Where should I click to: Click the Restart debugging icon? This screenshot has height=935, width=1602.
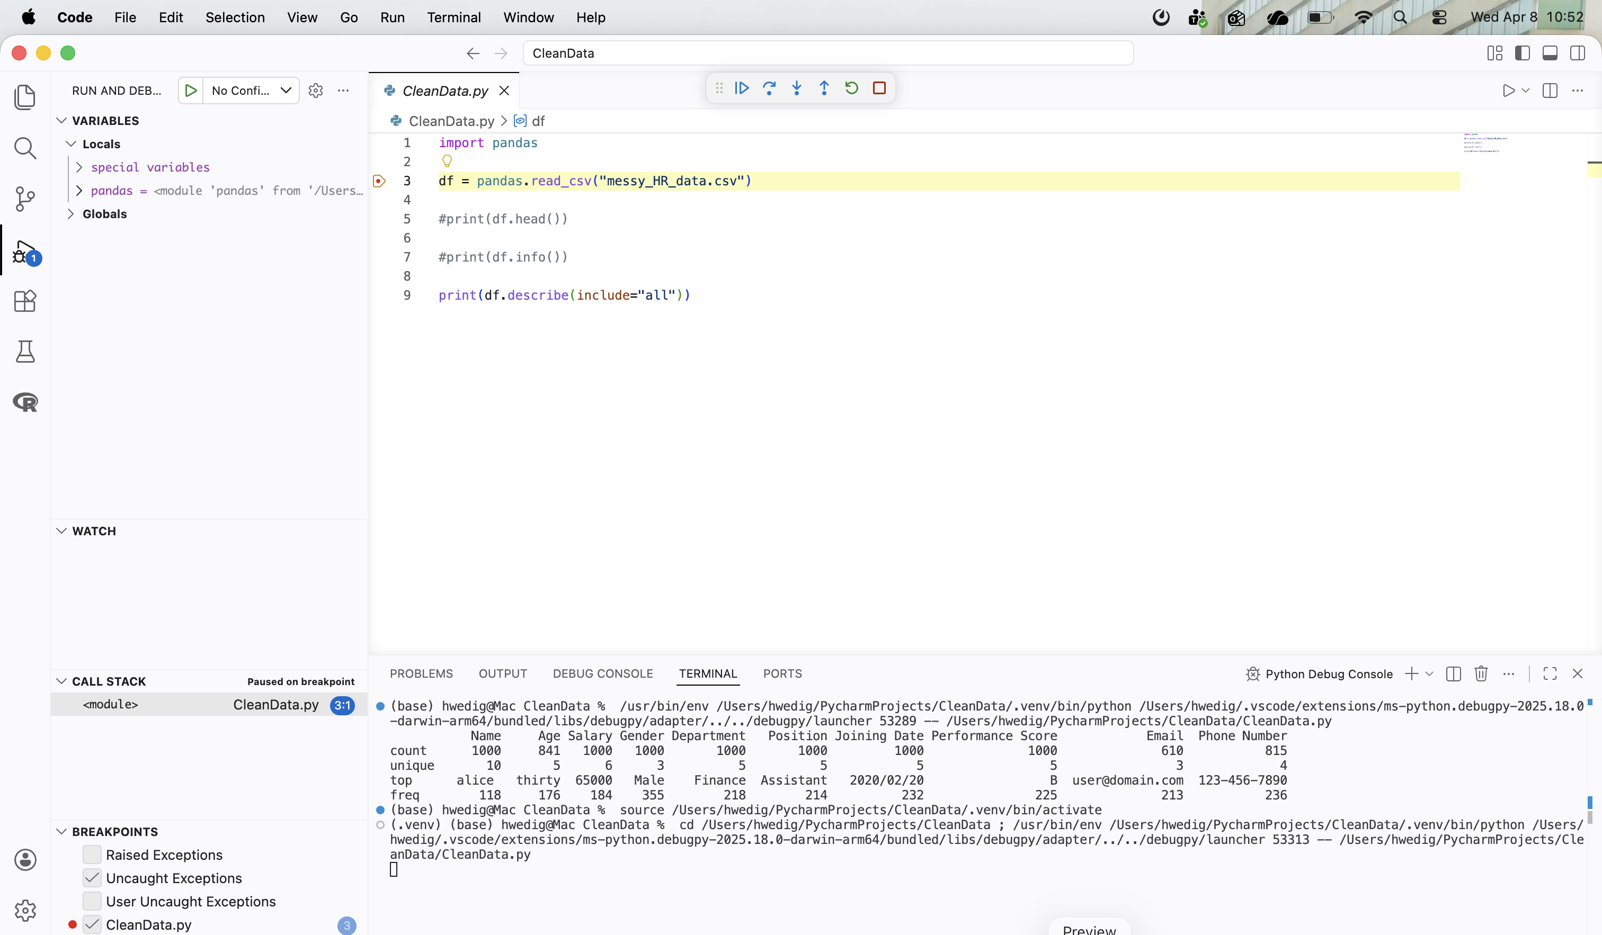coord(852,88)
